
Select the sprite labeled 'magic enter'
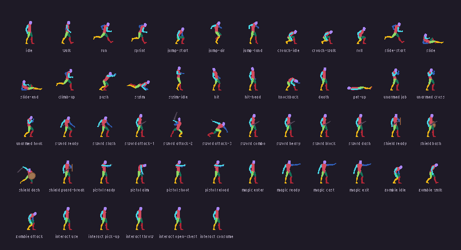coord(253,172)
